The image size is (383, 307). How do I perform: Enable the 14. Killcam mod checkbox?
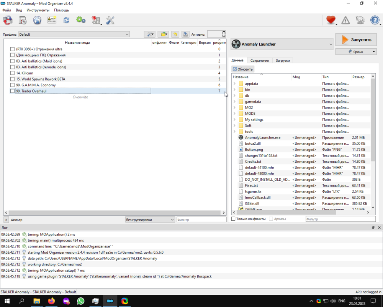point(12,73)
